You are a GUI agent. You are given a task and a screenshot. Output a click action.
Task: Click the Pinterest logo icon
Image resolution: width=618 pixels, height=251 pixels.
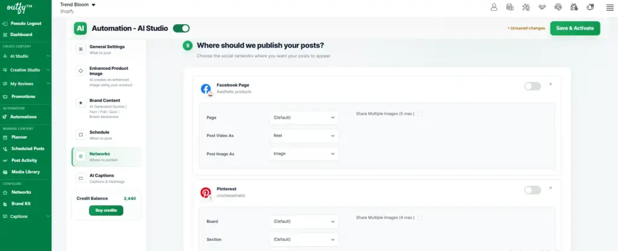pos(206,193)
